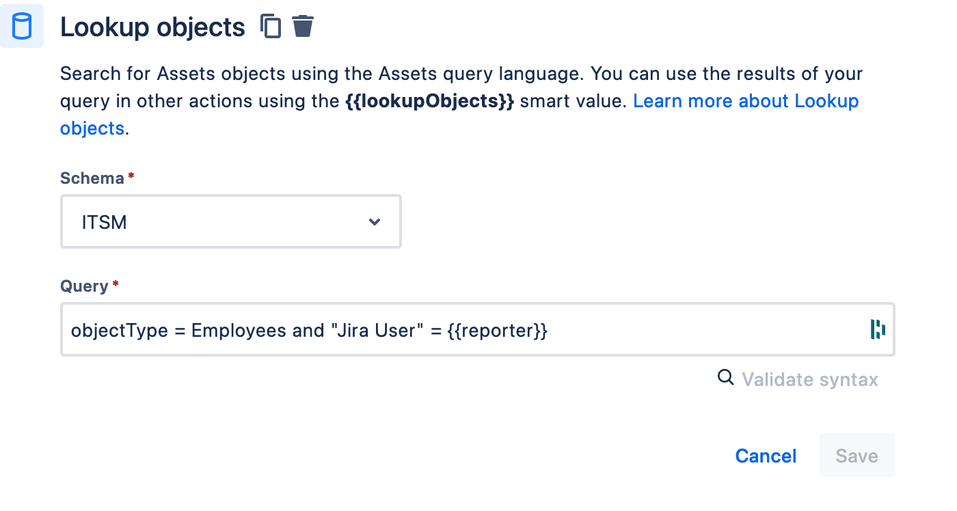Duplicate the Lookup objects action via copy icon
Viewport: 957px width, 511px height.
click(x=271, y=26)
